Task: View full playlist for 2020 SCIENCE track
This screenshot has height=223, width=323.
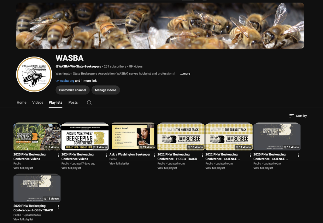Action: coord(263,168)
